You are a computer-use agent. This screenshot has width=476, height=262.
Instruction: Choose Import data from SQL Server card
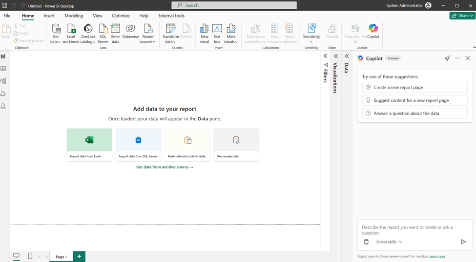138,145
